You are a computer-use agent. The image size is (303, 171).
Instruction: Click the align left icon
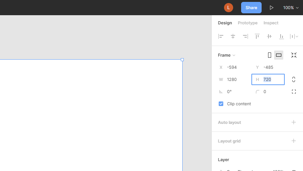pos(221,36)
